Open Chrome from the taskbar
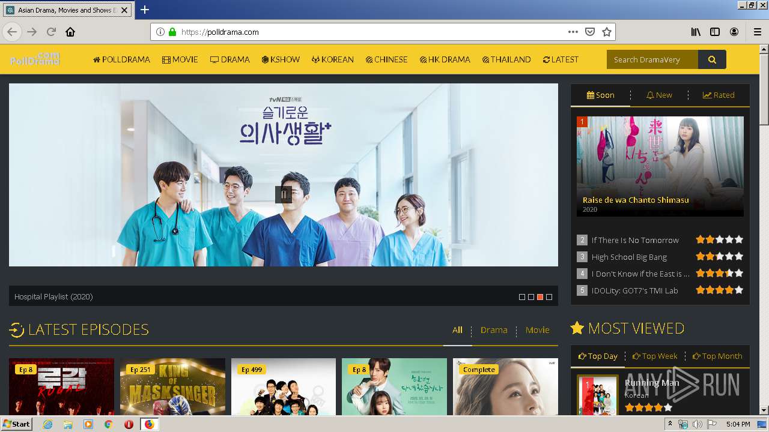 point(108,424)
